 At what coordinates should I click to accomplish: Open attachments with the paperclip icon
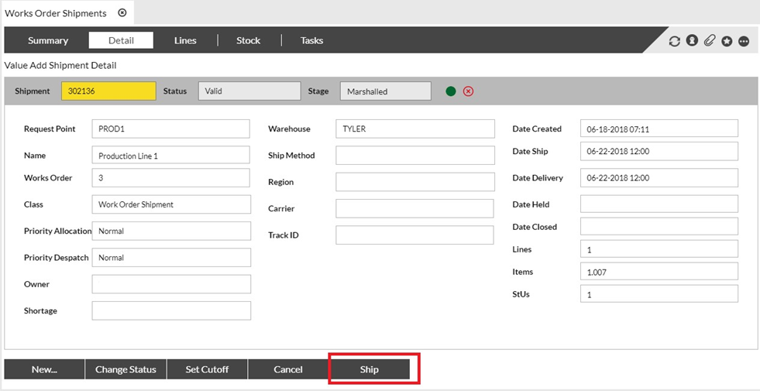pos(709,41)
